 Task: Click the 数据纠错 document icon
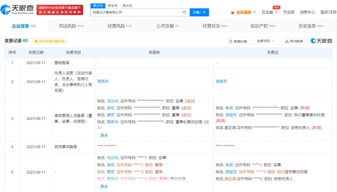(231, 41)
